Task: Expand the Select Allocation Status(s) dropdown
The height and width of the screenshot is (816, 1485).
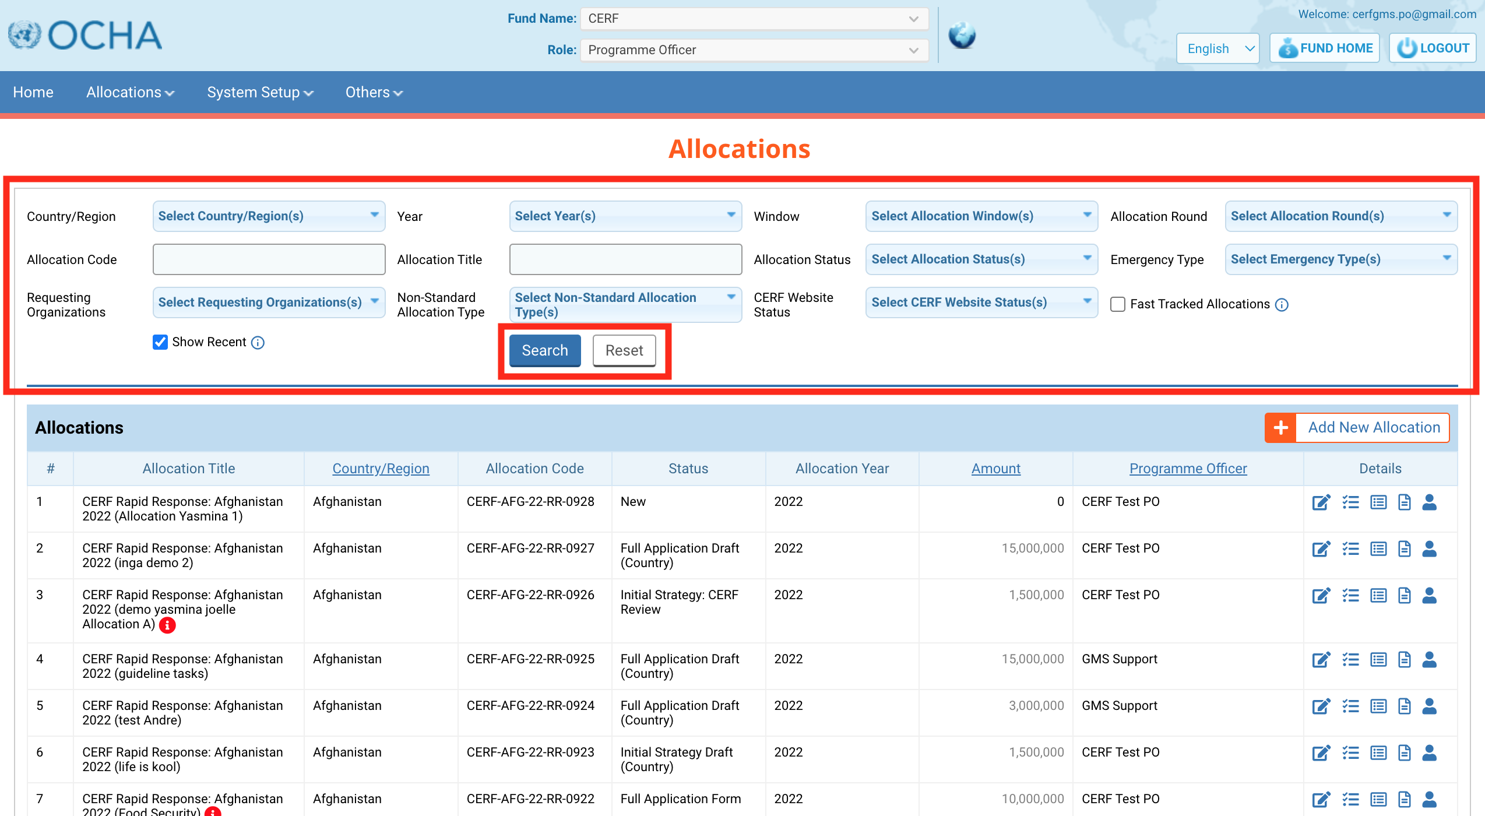Action: tap(981, 259)
